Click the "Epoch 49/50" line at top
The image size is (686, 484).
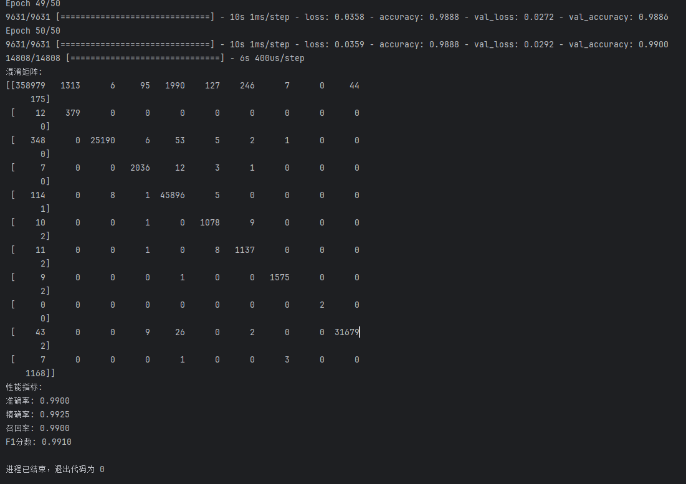pyautogui.click(x=33, y=4)
